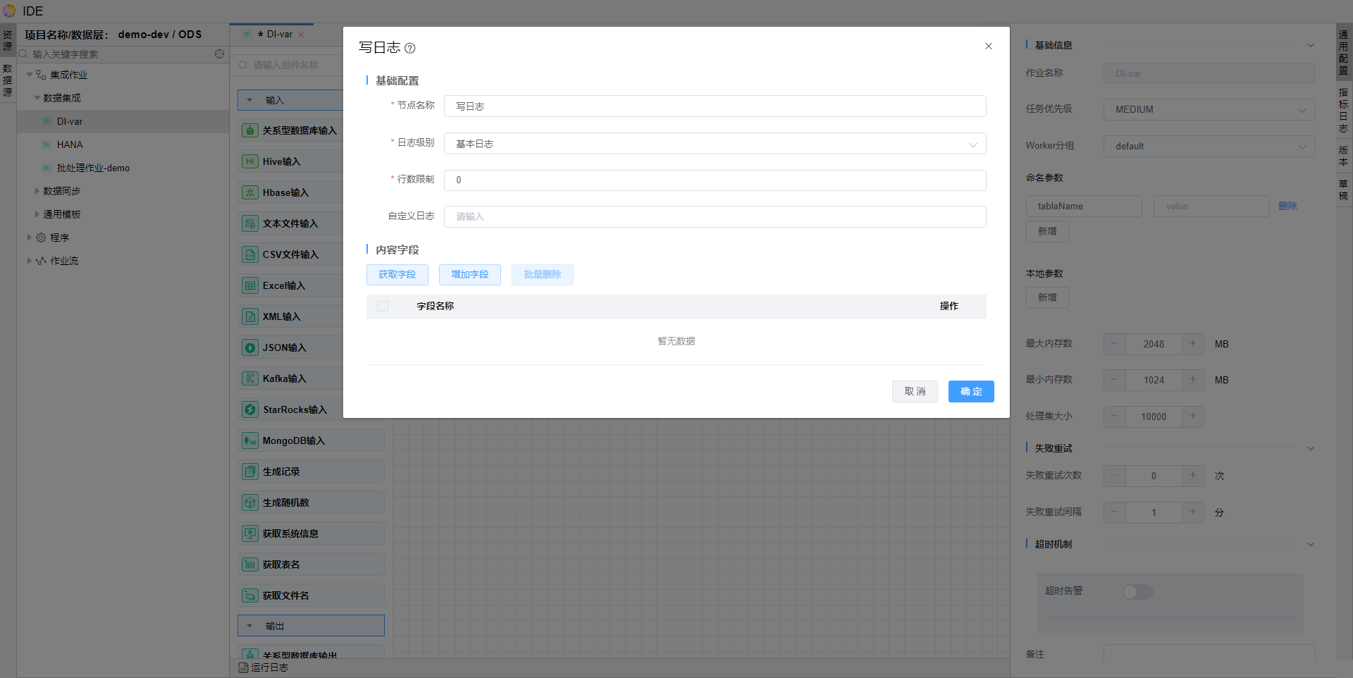
Task: Click the MongoDB输入 component icon
Action: coord(249,440)
